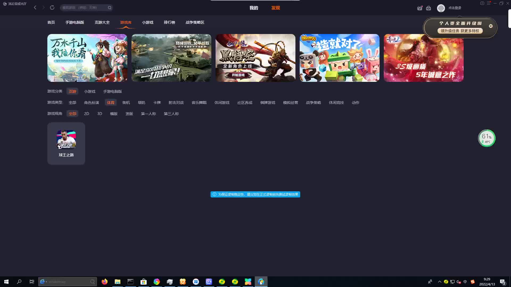Open the feedback message icon
511x287 pixels.
482,3
